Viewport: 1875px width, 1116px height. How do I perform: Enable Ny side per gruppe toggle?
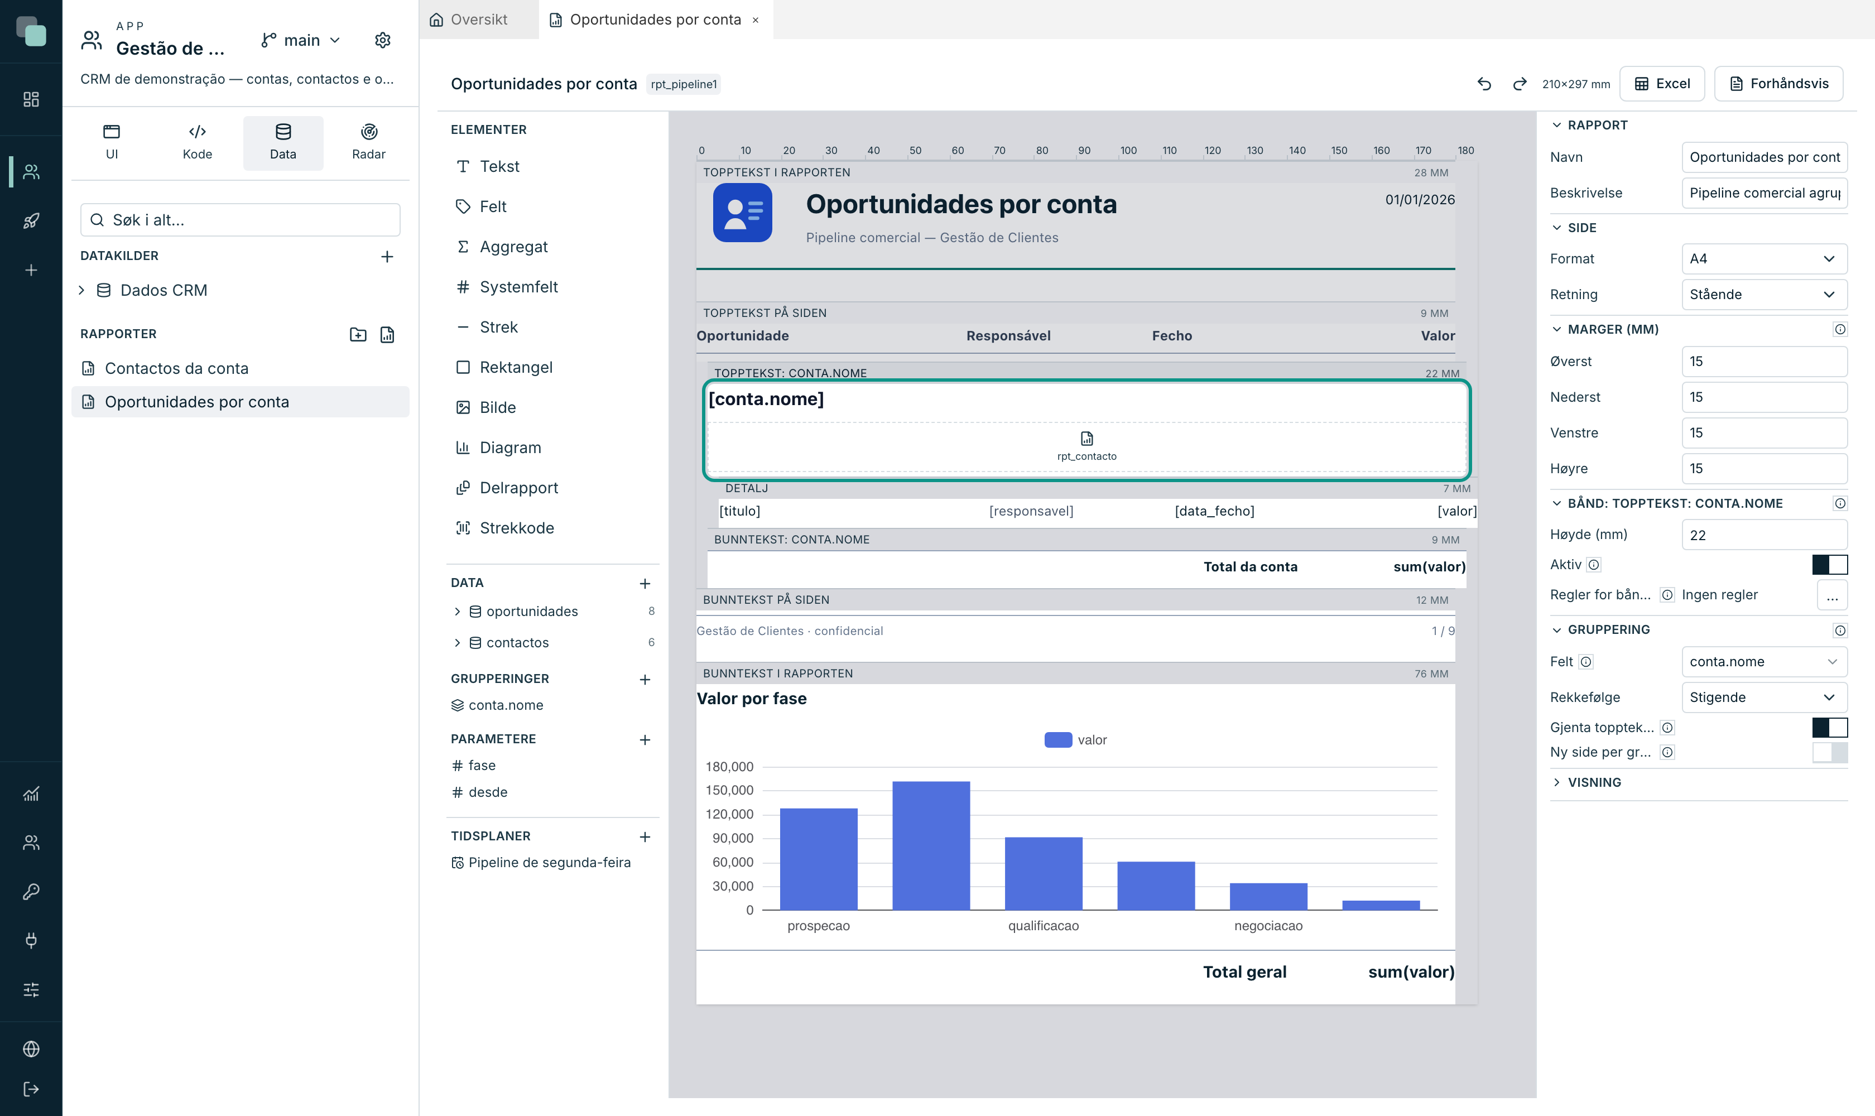click(1829, 752)
